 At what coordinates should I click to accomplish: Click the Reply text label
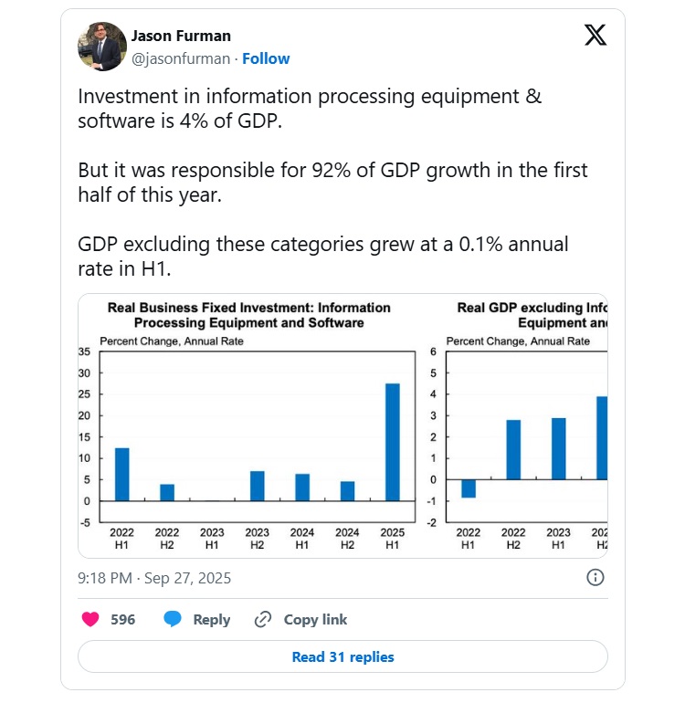tap(211, 619)
